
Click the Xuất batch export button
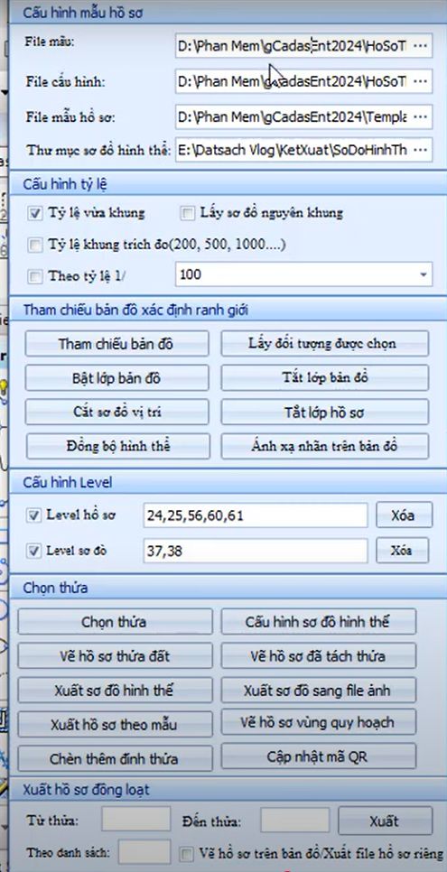pyautogui.click(x=386, y=821)
